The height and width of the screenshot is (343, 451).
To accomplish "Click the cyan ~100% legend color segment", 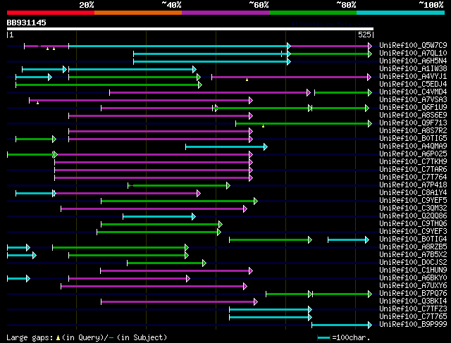I will [x=400, y=13].
